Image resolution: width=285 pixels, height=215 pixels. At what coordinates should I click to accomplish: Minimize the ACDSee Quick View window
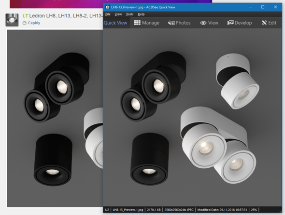[250, 7]
